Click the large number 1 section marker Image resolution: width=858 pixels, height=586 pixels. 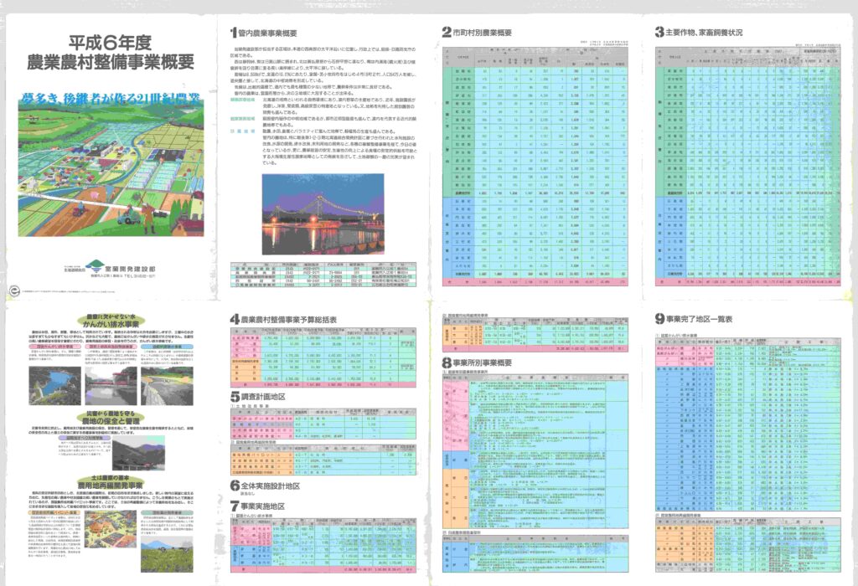[x=234, y=33]
